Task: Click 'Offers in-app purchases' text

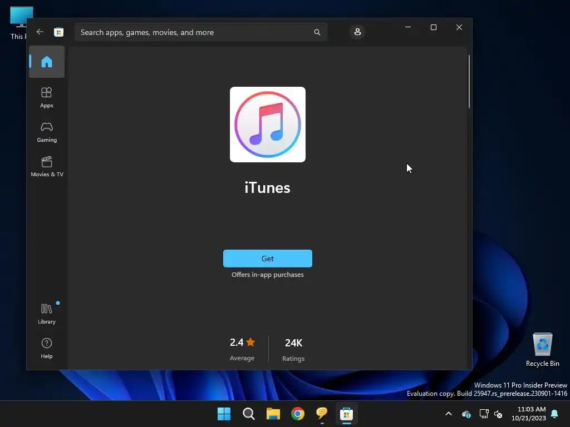Action: [x=268, y=275]
